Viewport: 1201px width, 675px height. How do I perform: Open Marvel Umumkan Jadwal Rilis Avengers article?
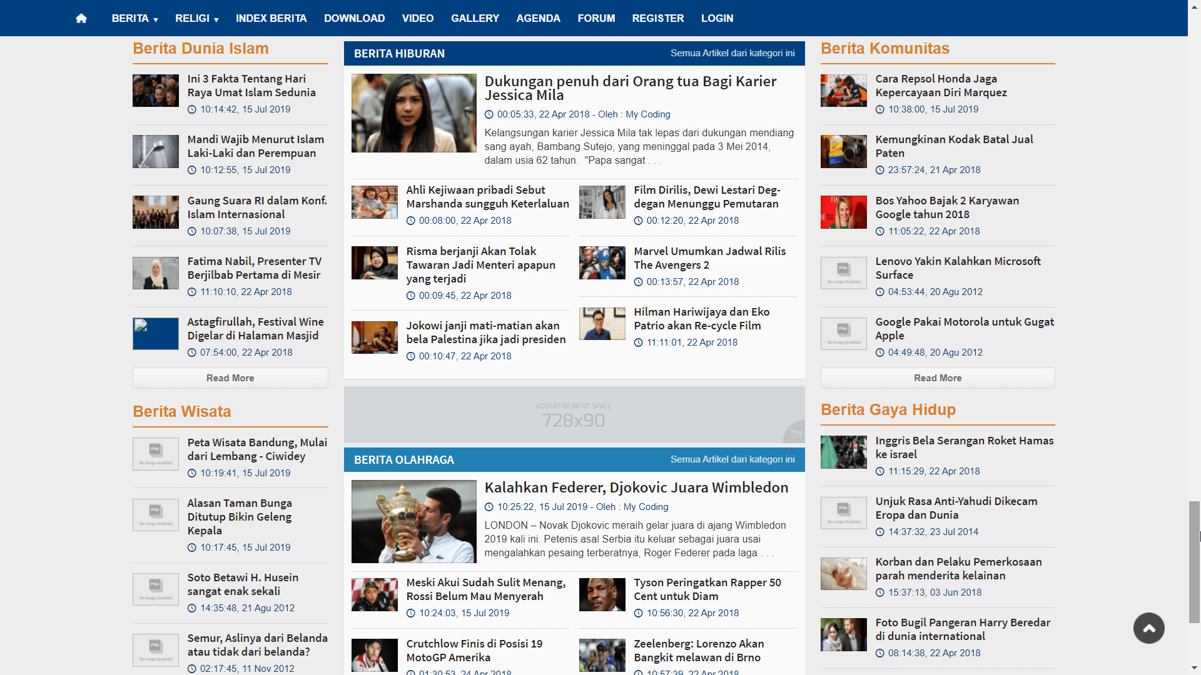pos(709,258)
